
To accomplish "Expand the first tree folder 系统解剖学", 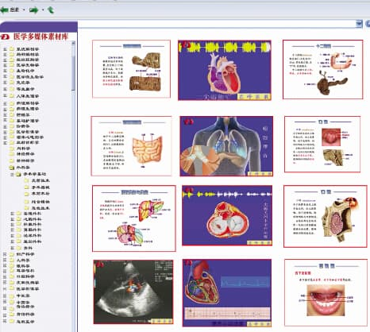I will 5,49.
